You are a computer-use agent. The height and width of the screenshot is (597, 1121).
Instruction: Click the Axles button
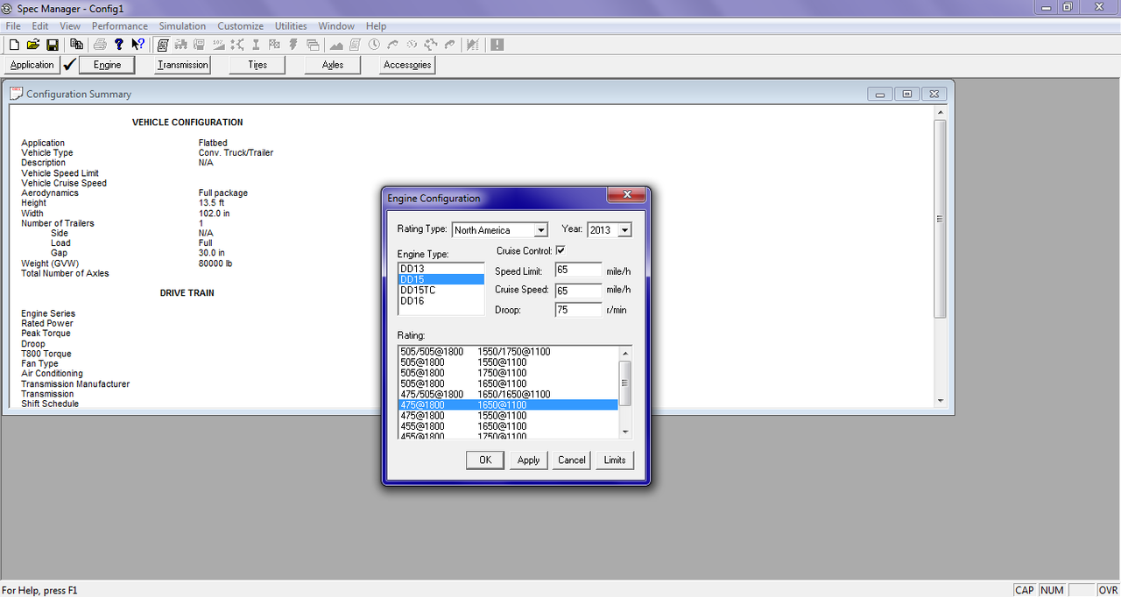pyautogui.click(x=333, y=65)
